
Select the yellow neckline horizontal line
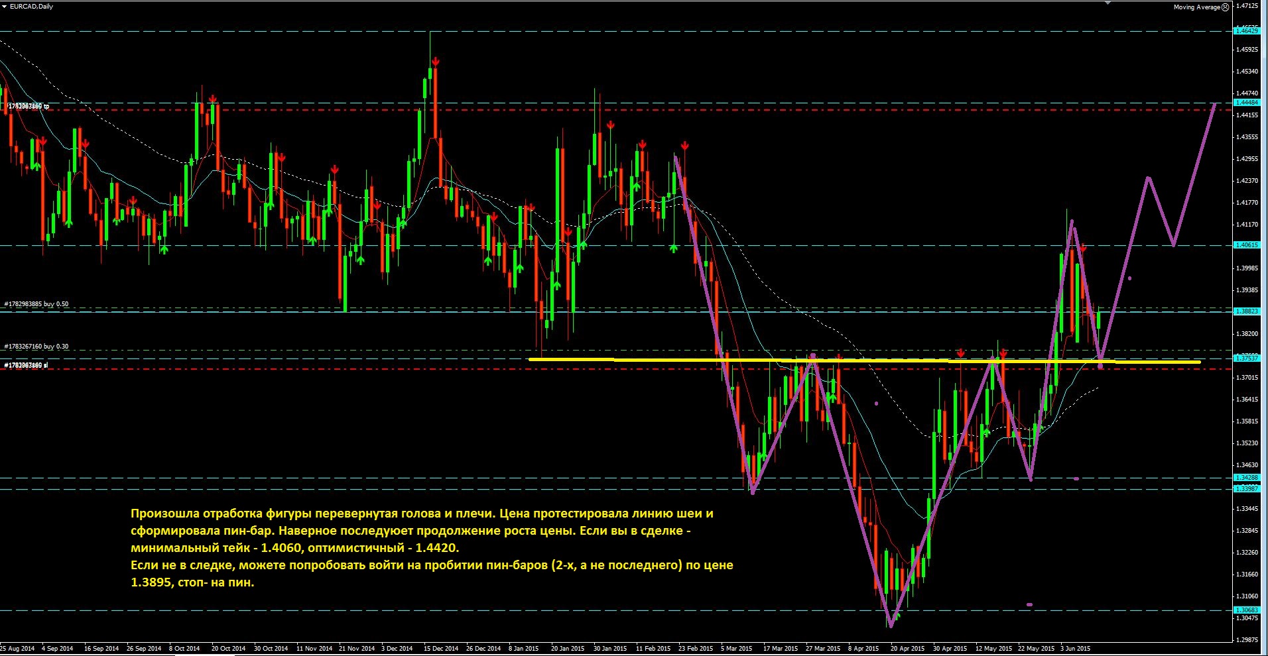(865, 360)
